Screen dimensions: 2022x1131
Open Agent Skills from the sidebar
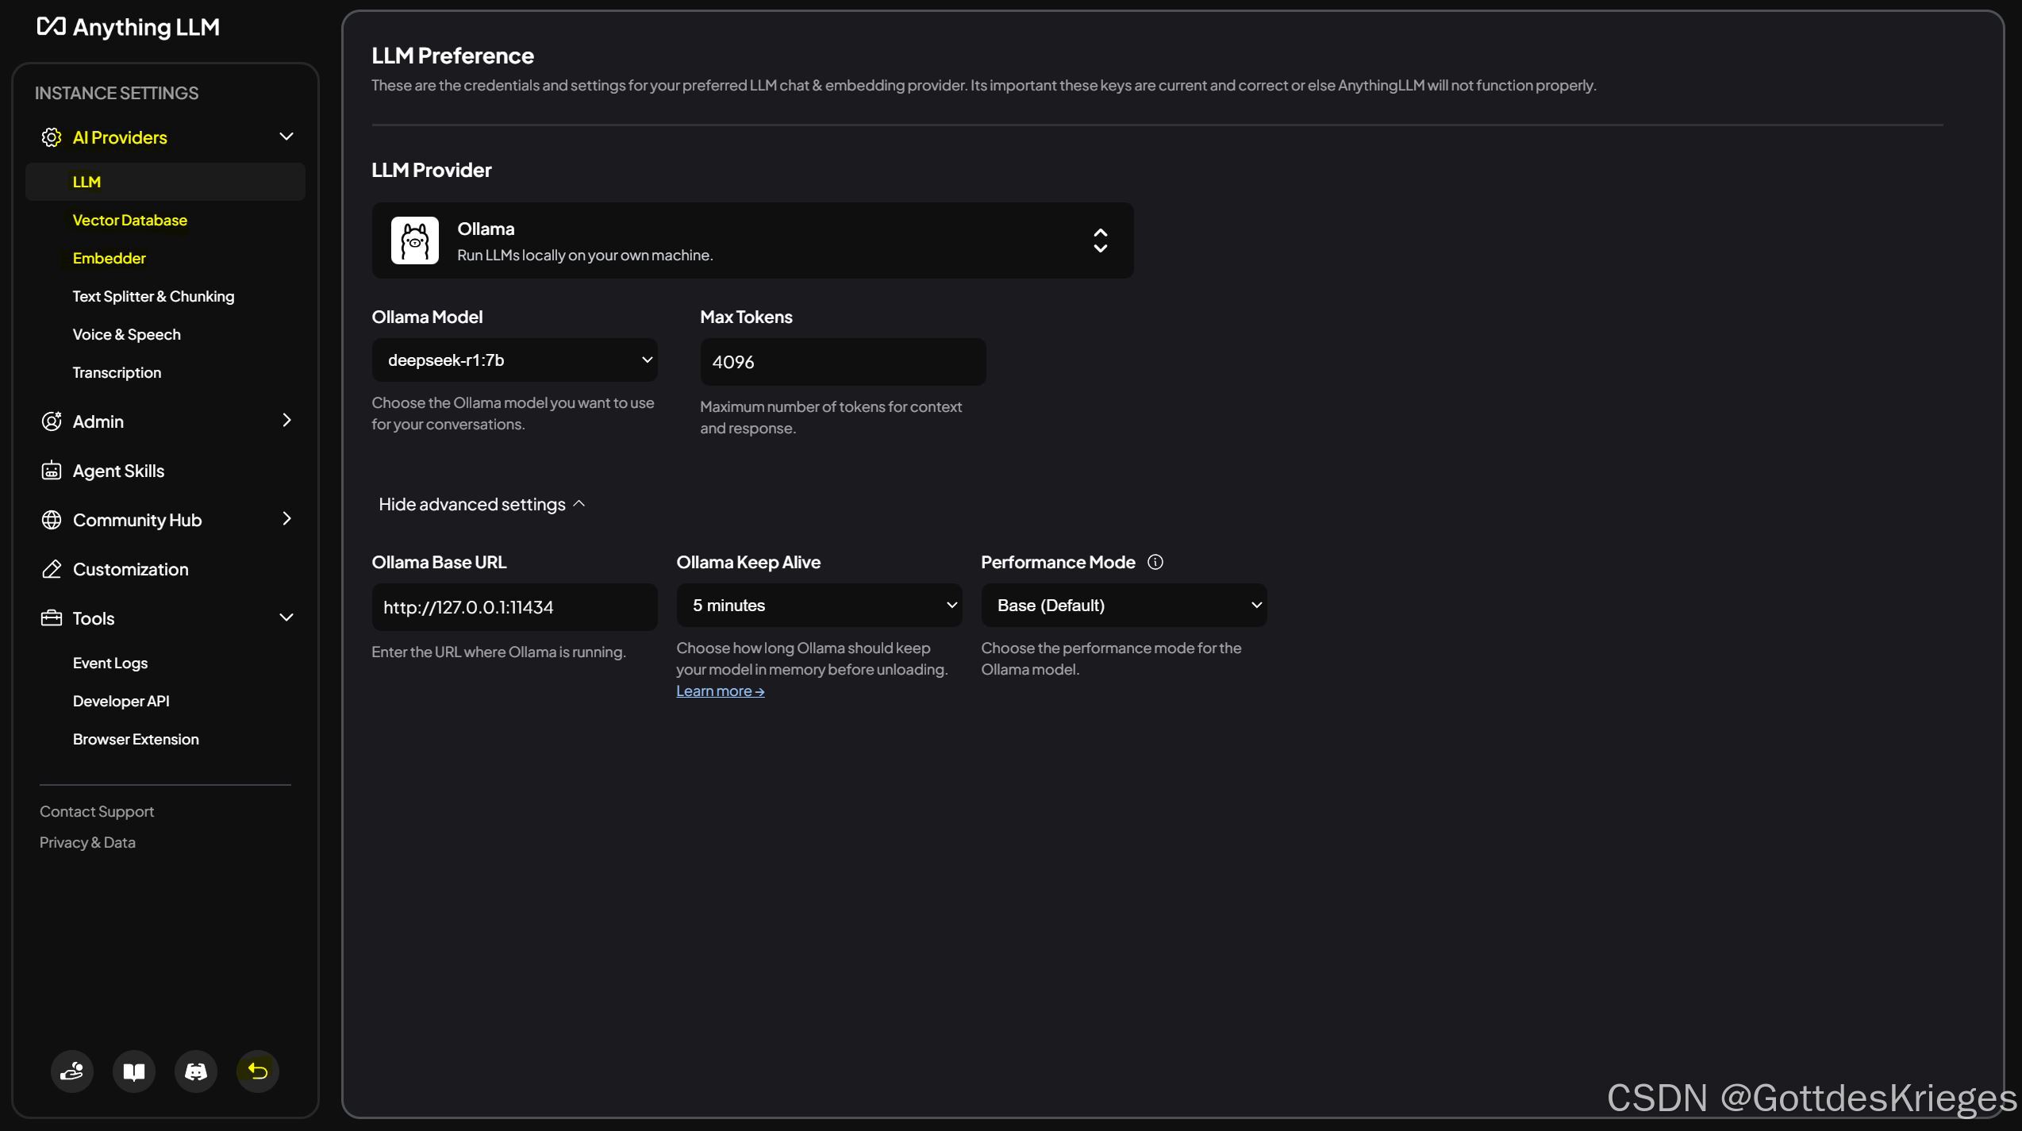[118, 471]
